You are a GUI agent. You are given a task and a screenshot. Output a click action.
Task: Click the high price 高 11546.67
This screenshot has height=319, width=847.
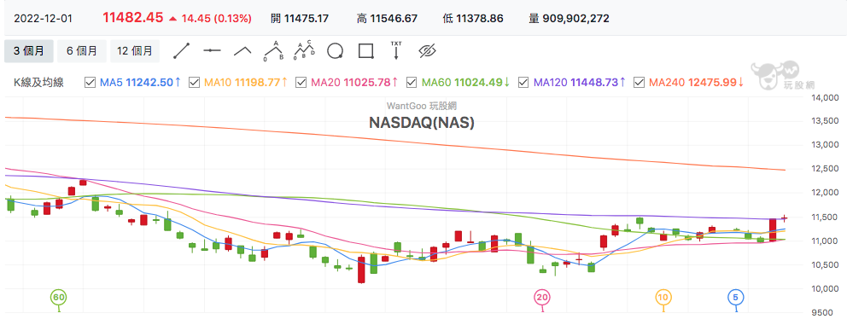387,19
